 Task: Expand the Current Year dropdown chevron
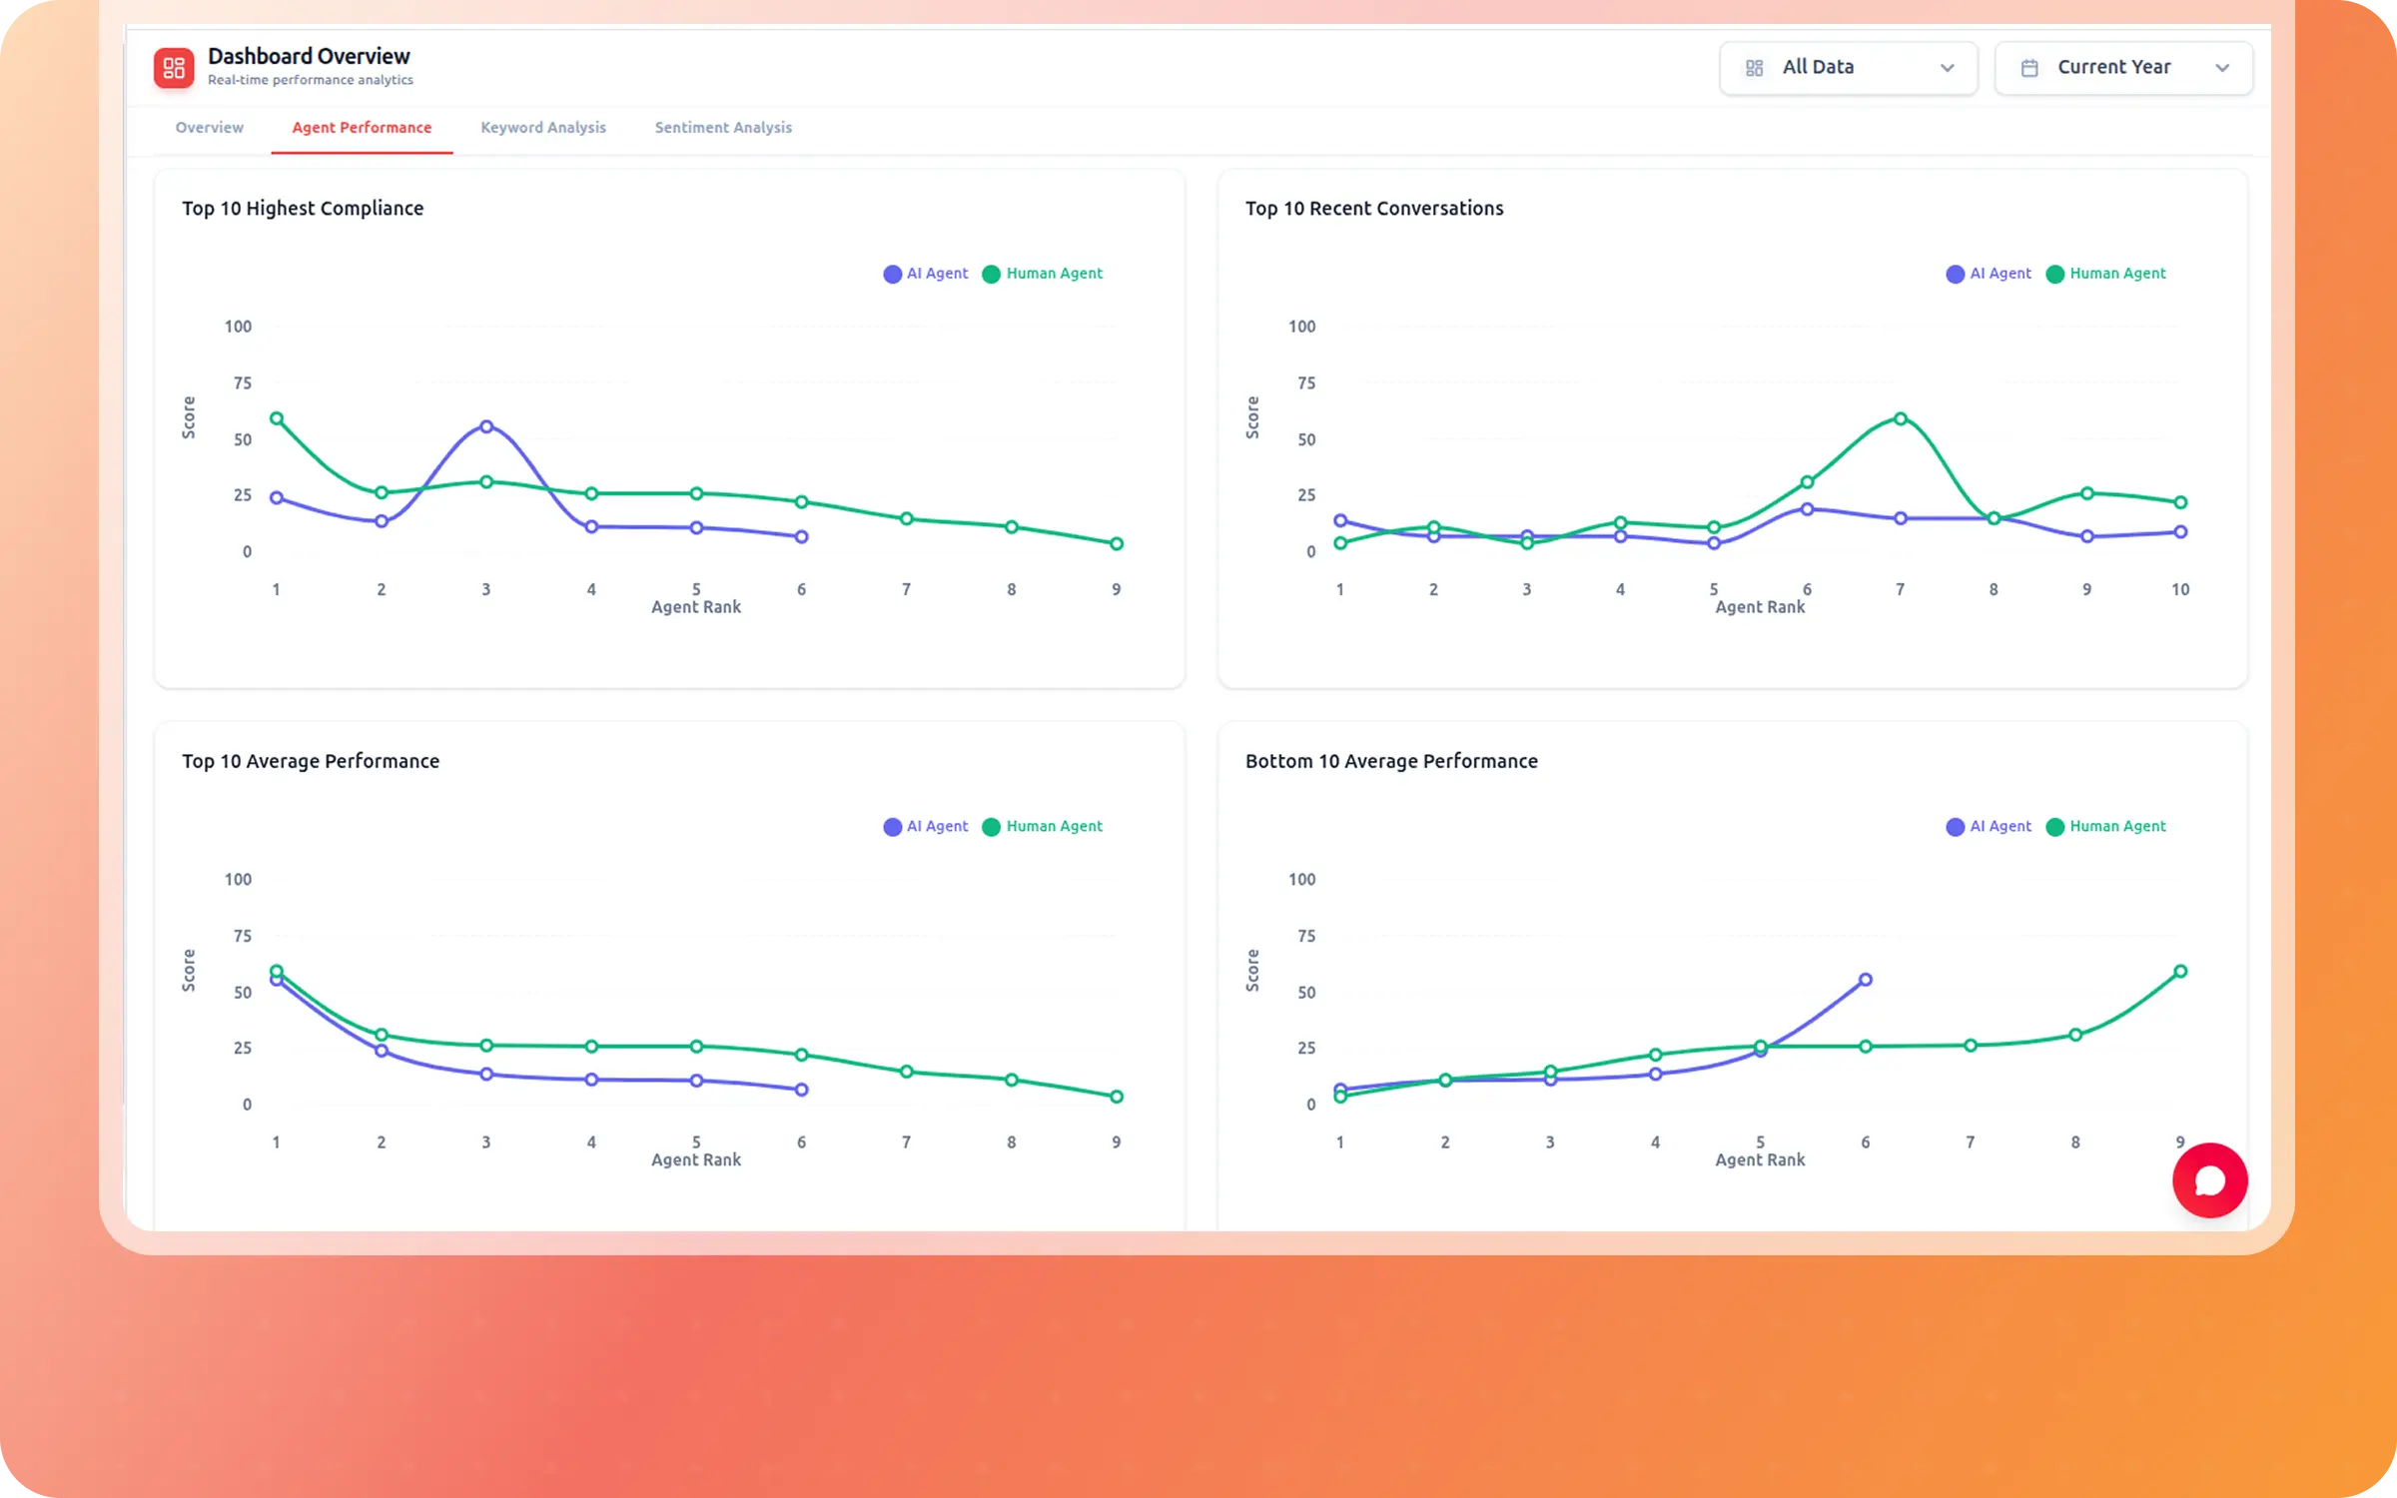2222,68
